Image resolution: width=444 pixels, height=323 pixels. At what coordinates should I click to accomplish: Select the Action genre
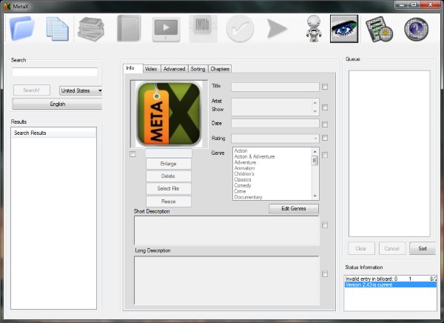tap(241, 151)
